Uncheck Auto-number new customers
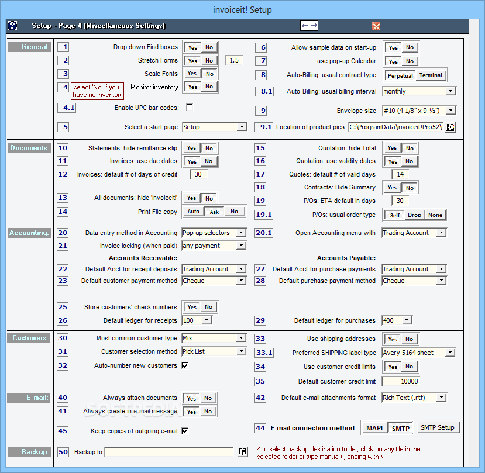485x473 pixels. pos(185,365)
